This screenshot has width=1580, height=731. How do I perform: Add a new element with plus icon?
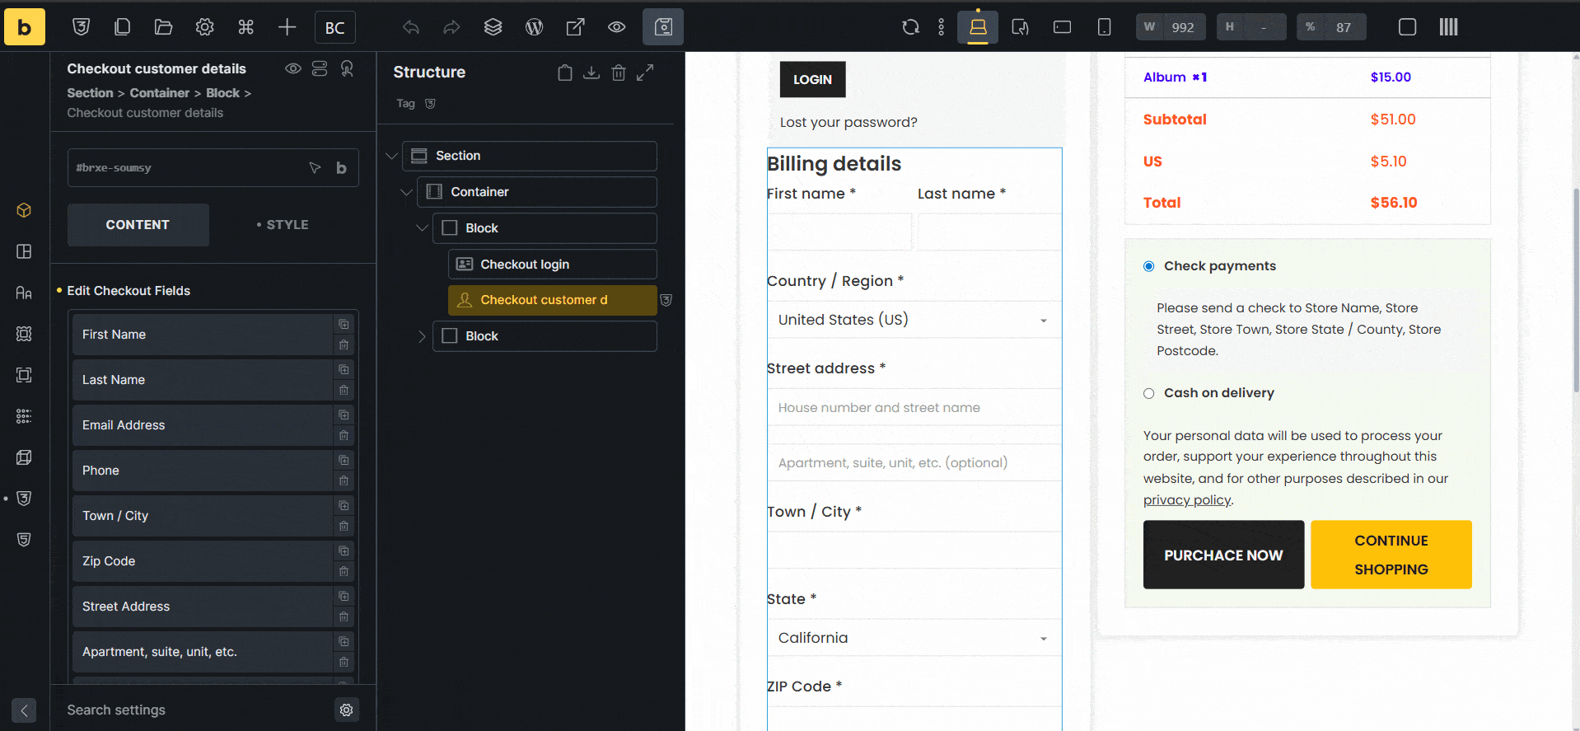pyautogui.click(x=287, y=27)
